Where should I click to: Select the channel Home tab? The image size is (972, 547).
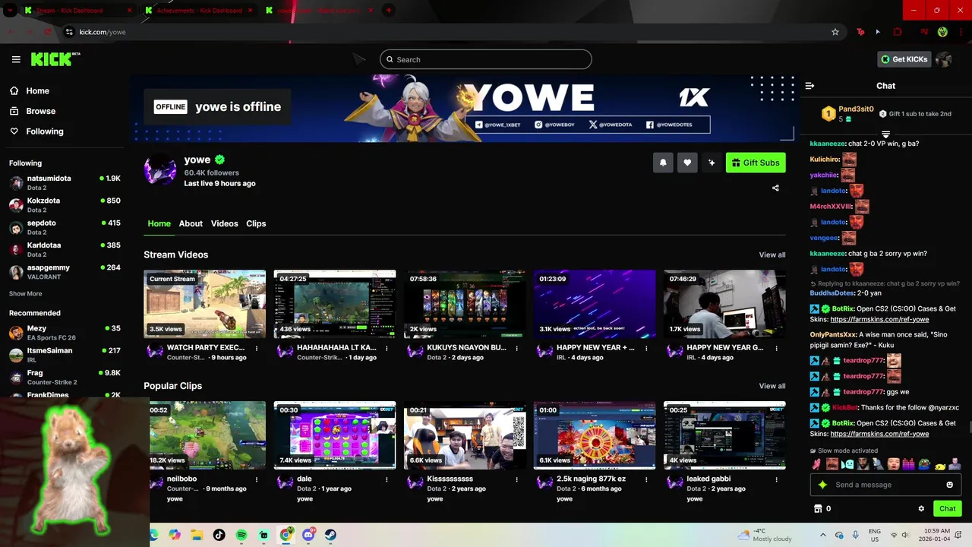[159, 223]
